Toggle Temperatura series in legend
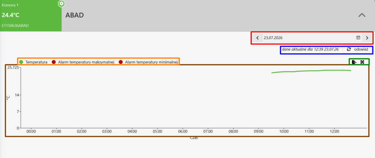This screenshot has width=375, height=158. click(x=33, y=62)
